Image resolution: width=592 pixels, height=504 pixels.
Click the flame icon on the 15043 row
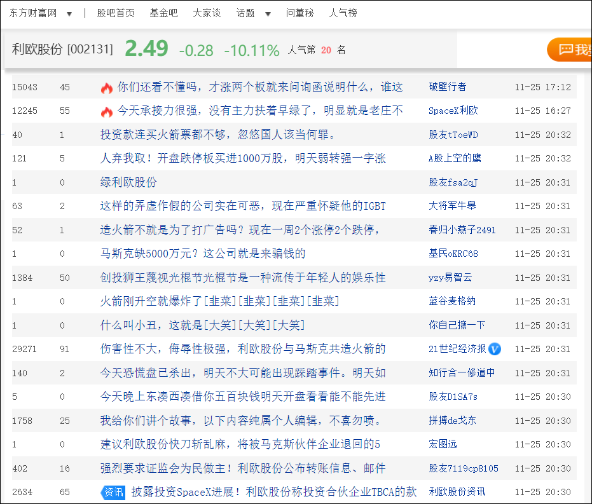[107, 88]
